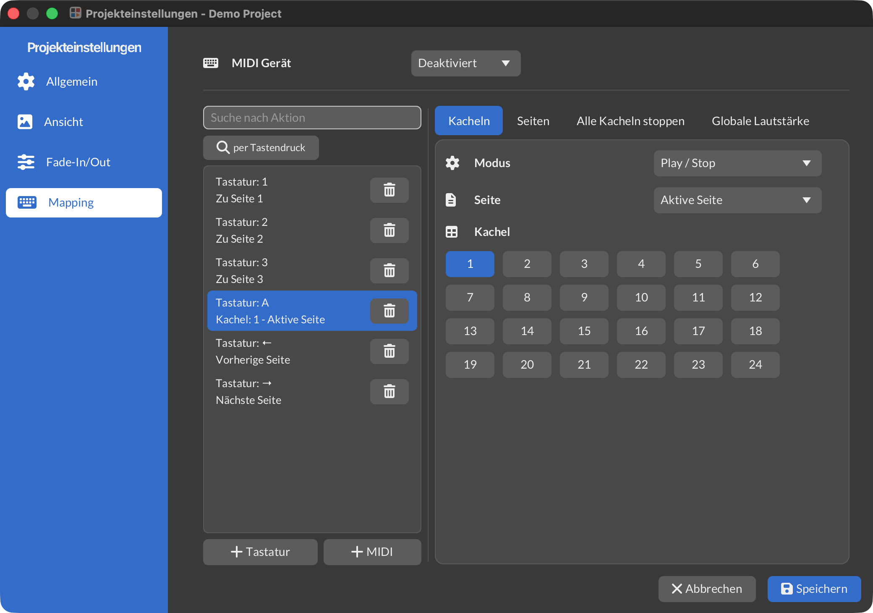The height and width of the screenshot is (613, 873).
Task: Select the Kachel: 1 - Aktive Seite row
Action: (312, 311)
